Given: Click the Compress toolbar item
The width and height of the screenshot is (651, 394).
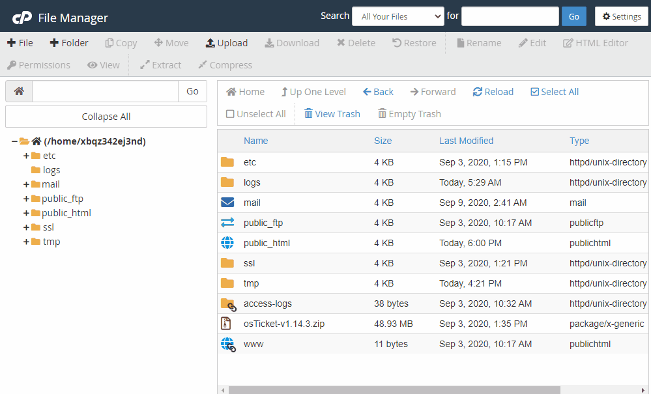Looking at the screenshot, I should (225, 65).
